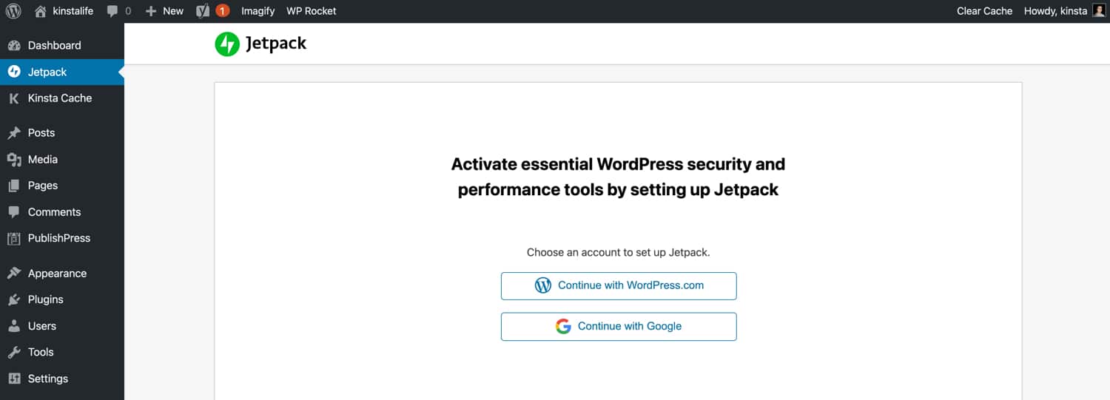Image resolution: width=1110 pixels, height=400 pixels.
Task: Open PublishPress in the sidebar
Action: pyautogui.click(x=62, y=239)
